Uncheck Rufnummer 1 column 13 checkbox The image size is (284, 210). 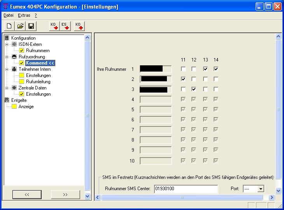point(205,69)
